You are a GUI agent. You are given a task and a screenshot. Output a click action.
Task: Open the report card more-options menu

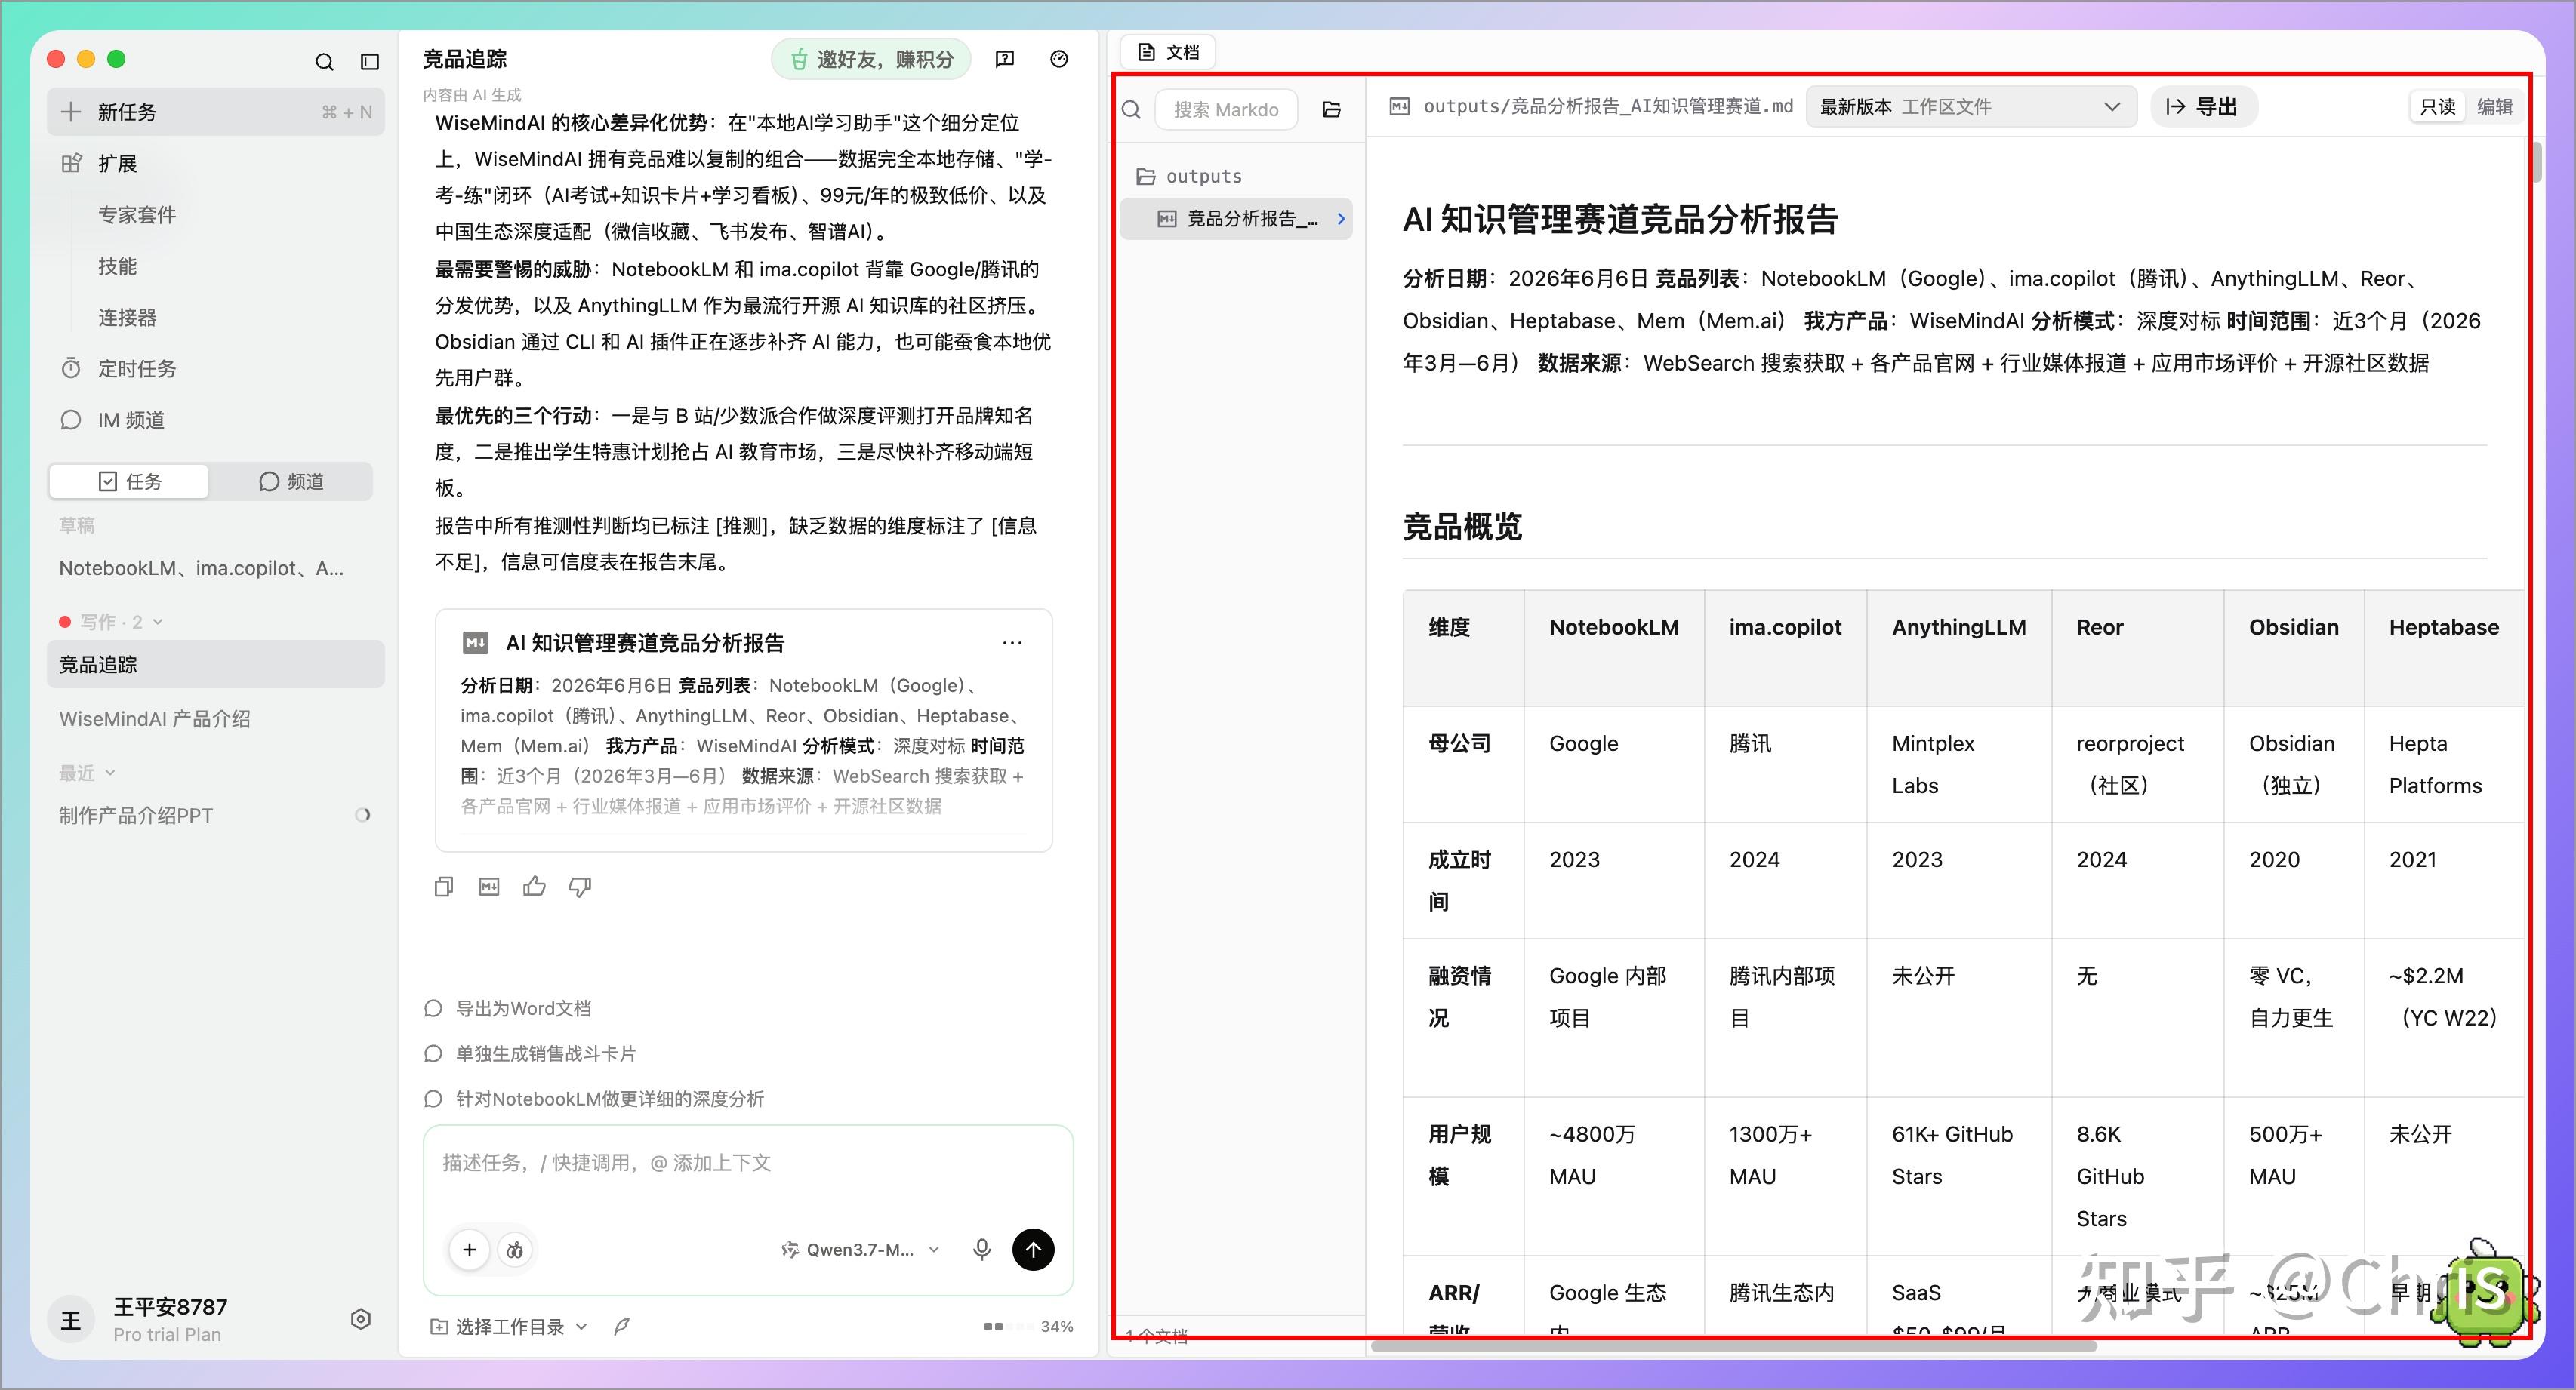tap(1012, 642)
